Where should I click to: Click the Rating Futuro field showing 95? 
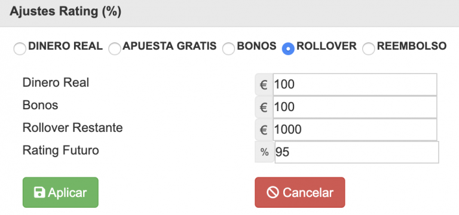pyautogui.click(x=357, y=152)
